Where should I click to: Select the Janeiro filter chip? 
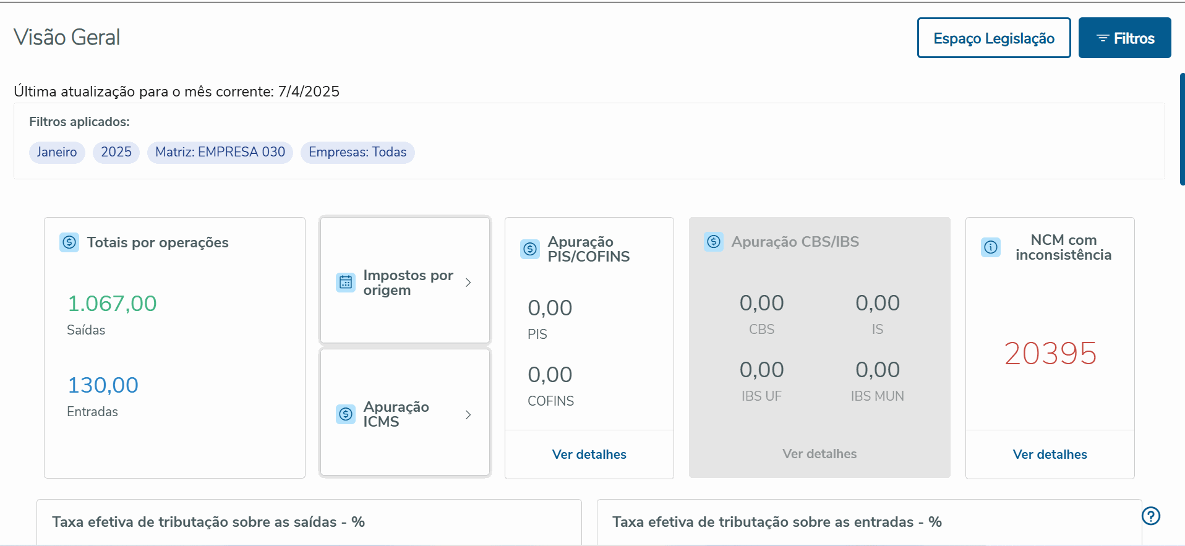pos(57,152)
